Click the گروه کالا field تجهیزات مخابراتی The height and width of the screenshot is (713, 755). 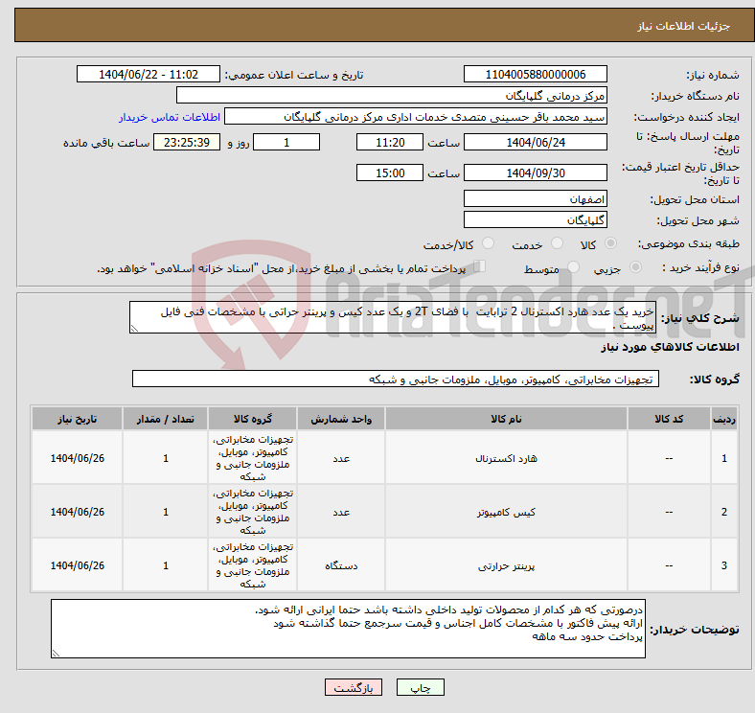[x=396, y=379]
